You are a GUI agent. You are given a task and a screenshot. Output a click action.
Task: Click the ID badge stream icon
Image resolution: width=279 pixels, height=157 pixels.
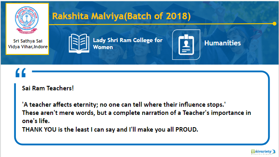click(186, 45)
